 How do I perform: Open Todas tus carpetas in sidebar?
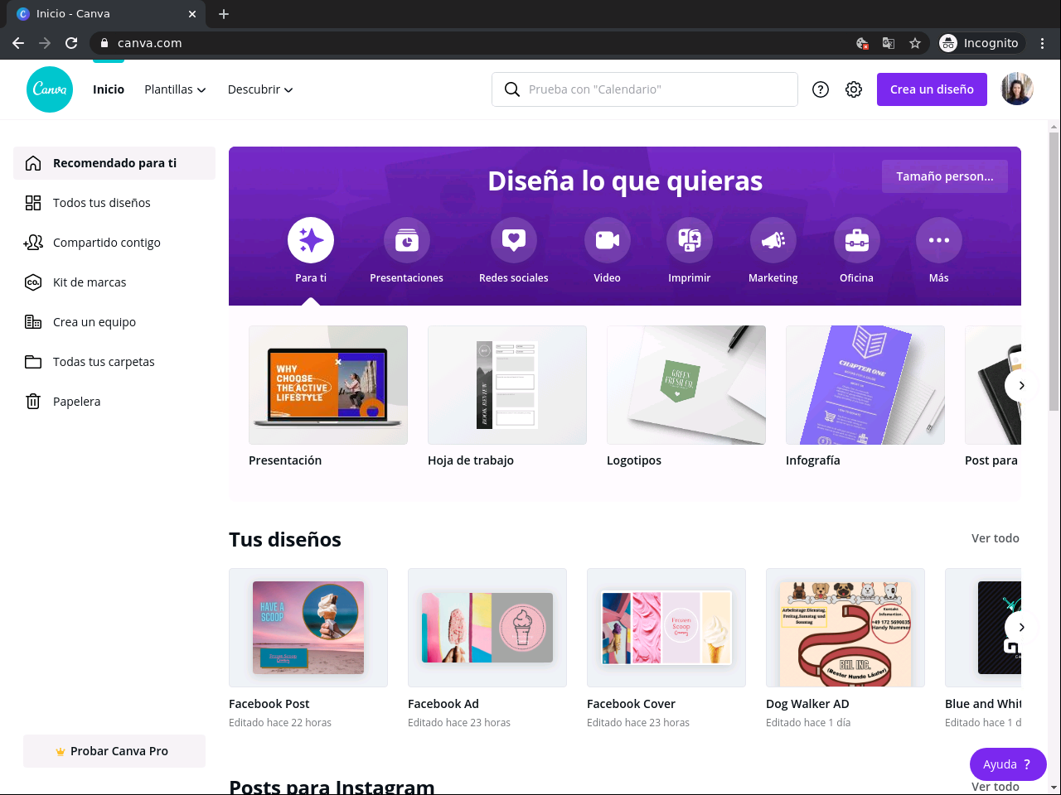click(x=114, y=362)
